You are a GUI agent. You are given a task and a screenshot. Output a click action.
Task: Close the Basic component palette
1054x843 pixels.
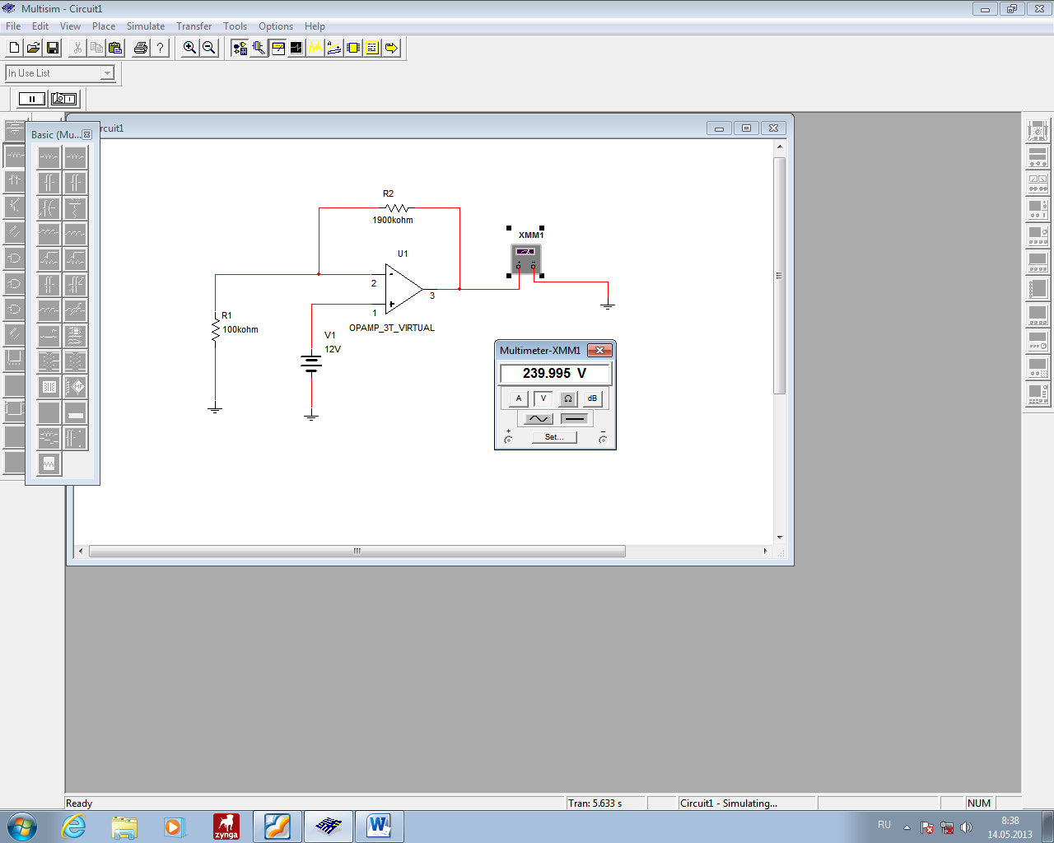click(87, 134)
